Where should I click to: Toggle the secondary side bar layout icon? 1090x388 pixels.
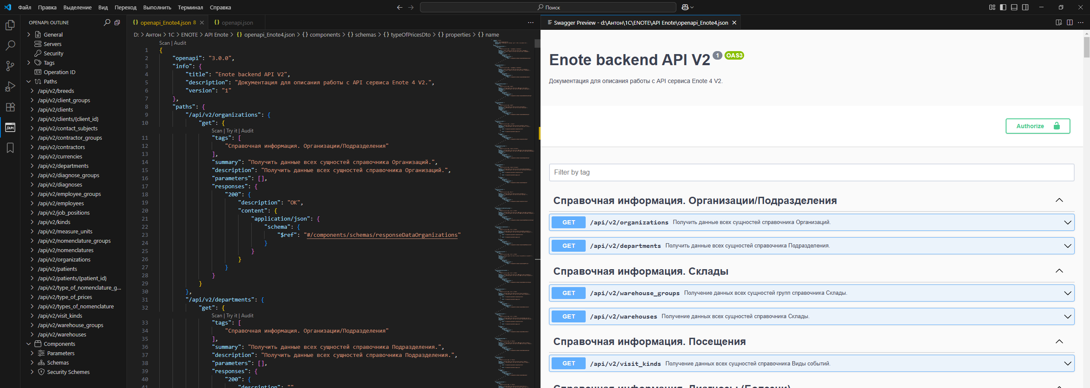tap(1025, 7)
